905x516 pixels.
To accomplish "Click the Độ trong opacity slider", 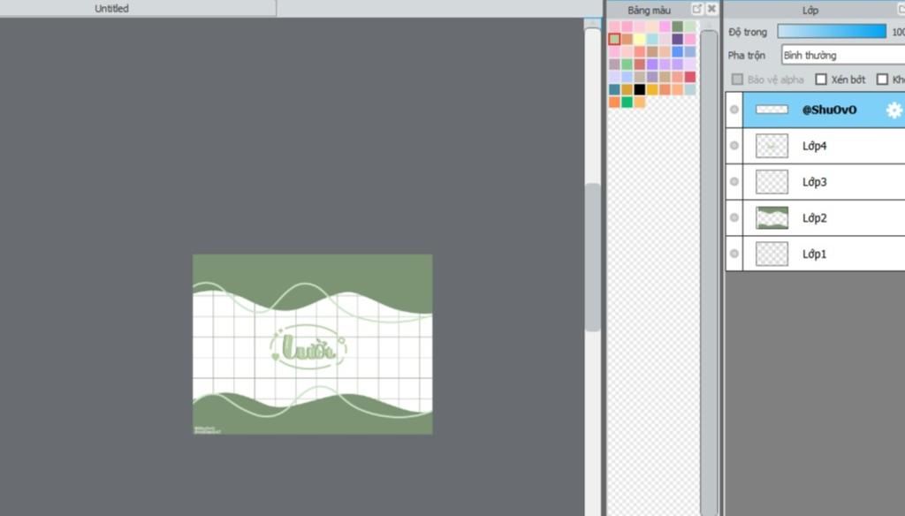I will tap(832, 31).
